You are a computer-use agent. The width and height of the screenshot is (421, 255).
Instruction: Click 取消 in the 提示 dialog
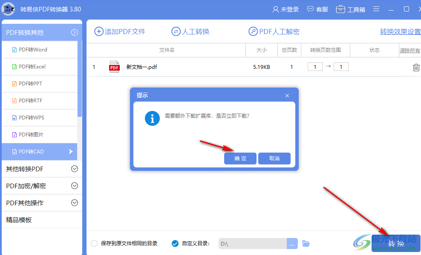pos(274,159)
